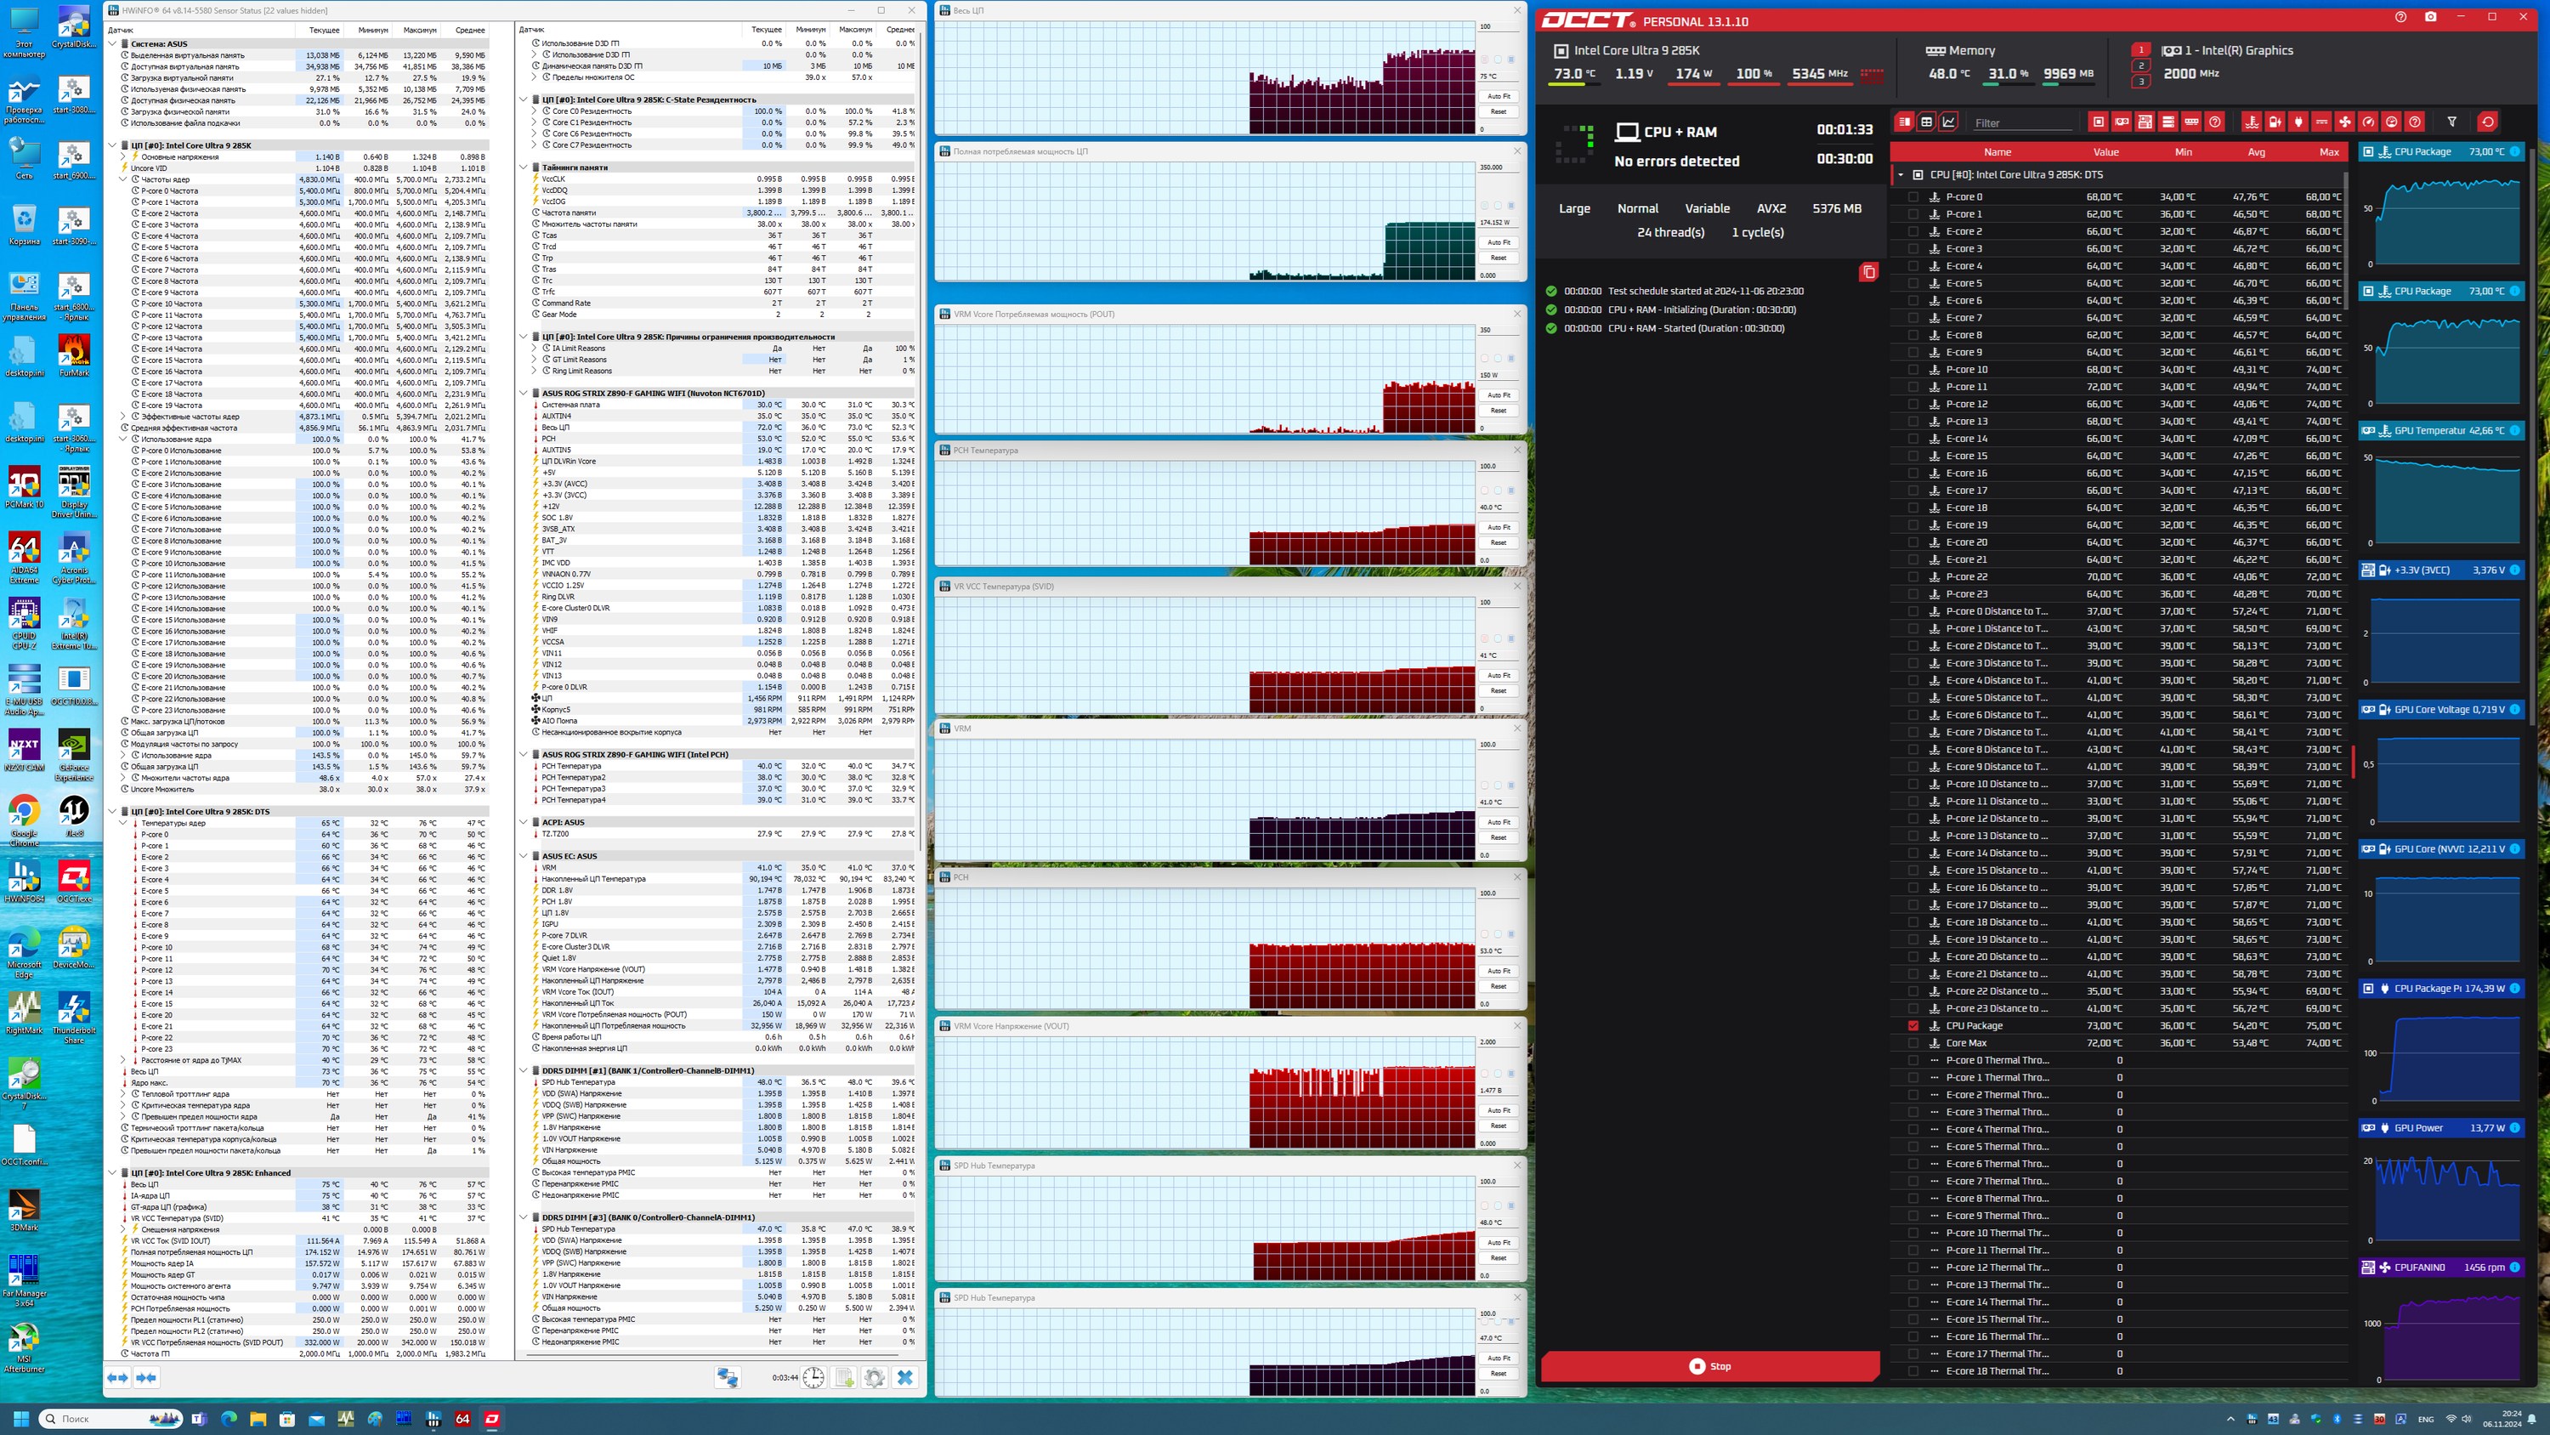Check the Core Max sensor checkbox
Viewport: 2550px width, 1435px height.
[1912, 1043]
